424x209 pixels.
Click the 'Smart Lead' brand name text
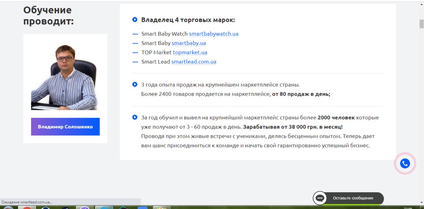[x=156, y=62]
